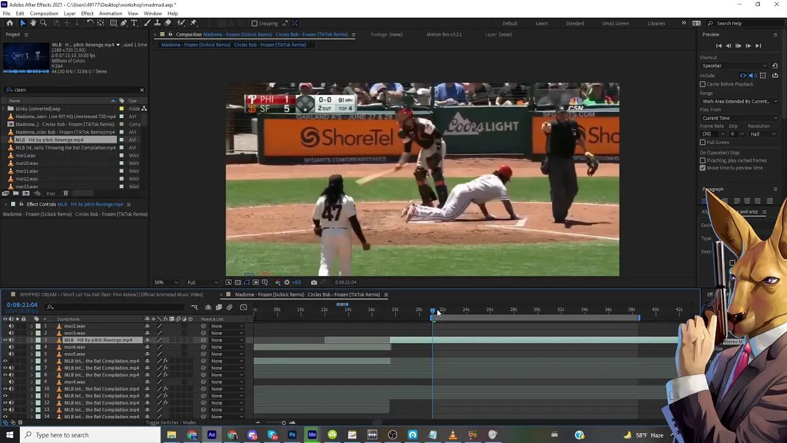This screenshot has width=787, height=443.
Task: Open the viewer Full resolution dropdown
Action: click(x=202, y=282)
